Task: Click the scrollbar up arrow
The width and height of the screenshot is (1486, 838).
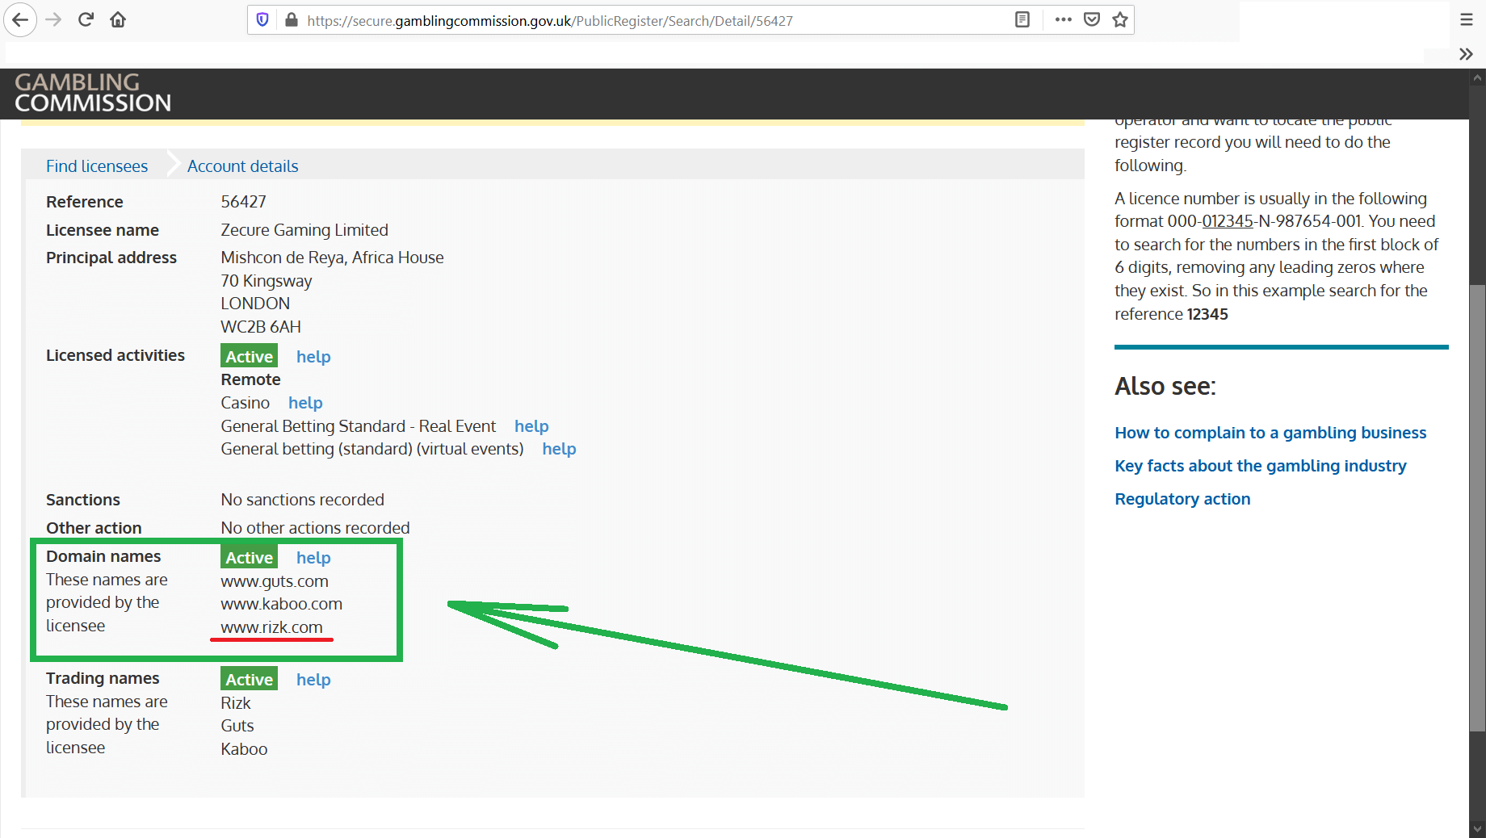Action: point(1477,78)
